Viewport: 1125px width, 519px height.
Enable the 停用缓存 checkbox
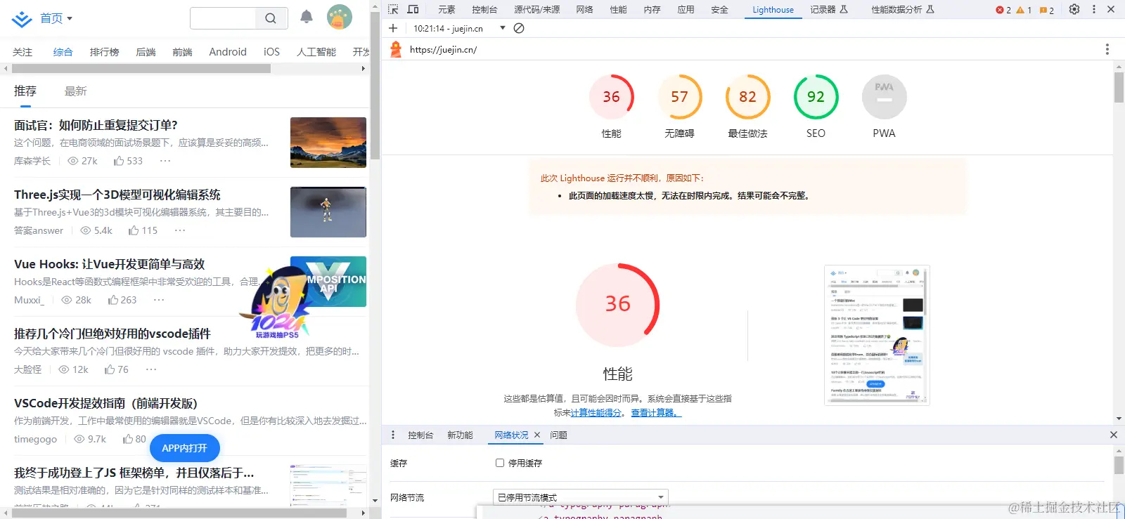(500, 463)
